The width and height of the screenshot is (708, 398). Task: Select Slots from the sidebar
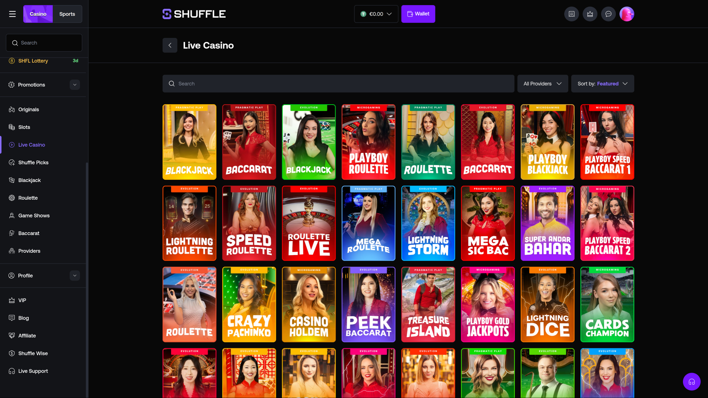[x=24, y=127]
